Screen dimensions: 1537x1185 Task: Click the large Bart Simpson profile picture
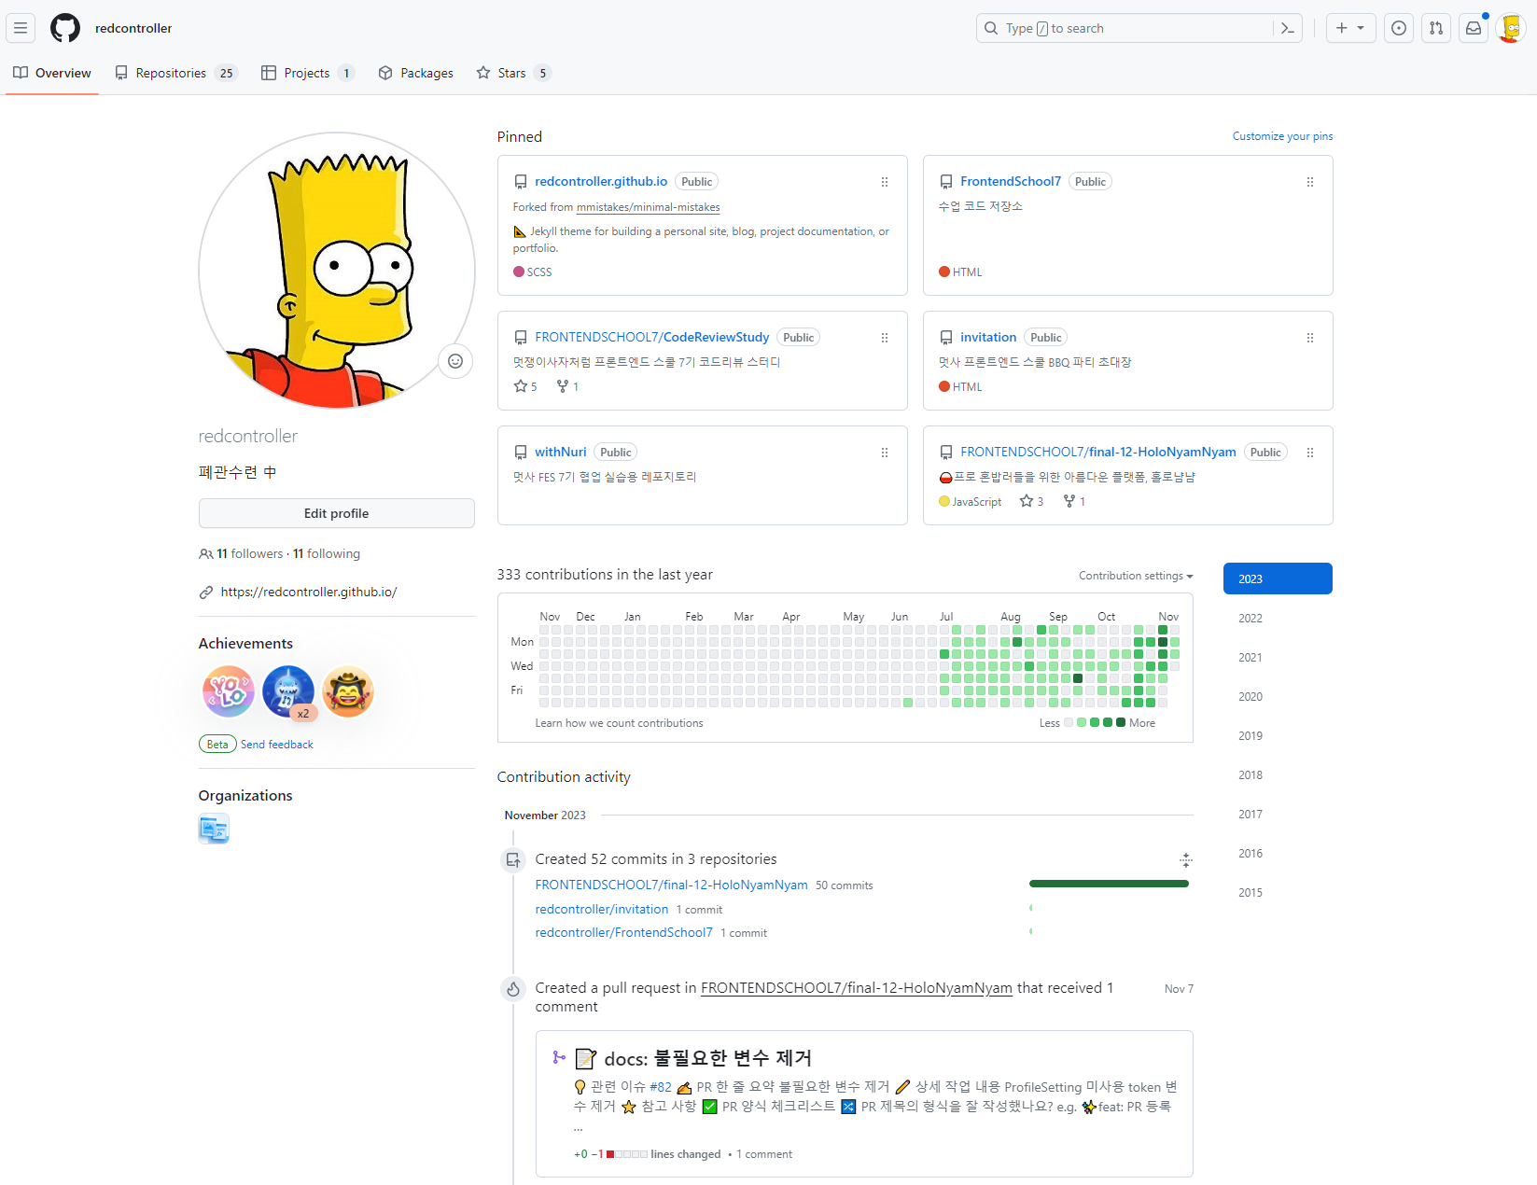click(337, 271)
